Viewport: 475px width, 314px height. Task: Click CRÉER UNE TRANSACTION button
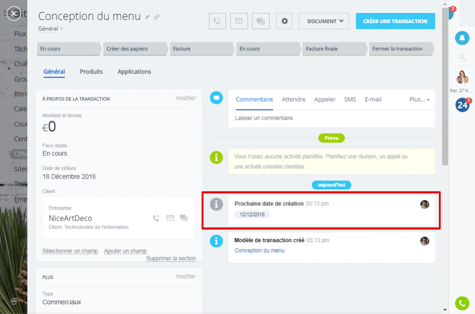point(395,21)
